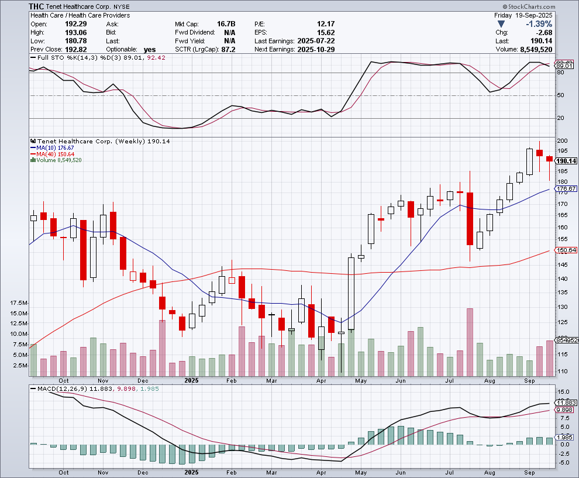Click the down-triangle change indicator icon
579x478 pixels.
click(501, 24)
